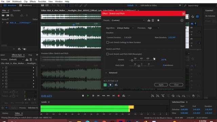The width and height of the screenshot is (217, 122).
Task: Toggle loop preview icon in effect dialog
Action: pos(116,85)
